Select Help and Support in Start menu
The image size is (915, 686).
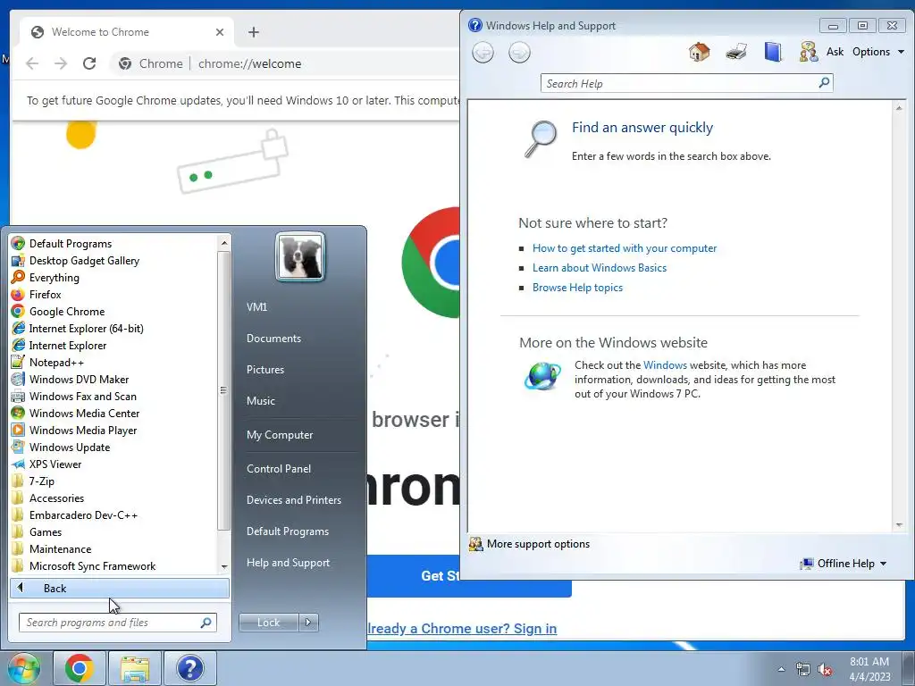click(288, 563)
